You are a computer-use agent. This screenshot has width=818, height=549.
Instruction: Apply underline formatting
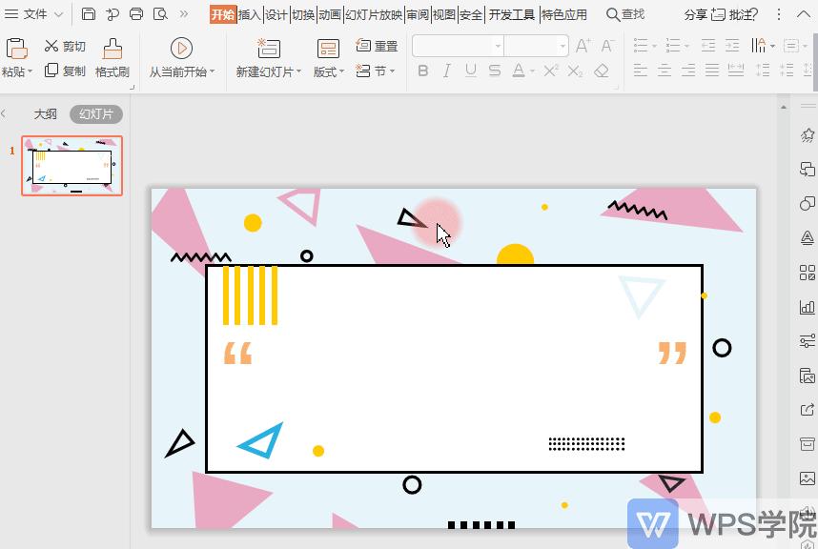[469, 71]
